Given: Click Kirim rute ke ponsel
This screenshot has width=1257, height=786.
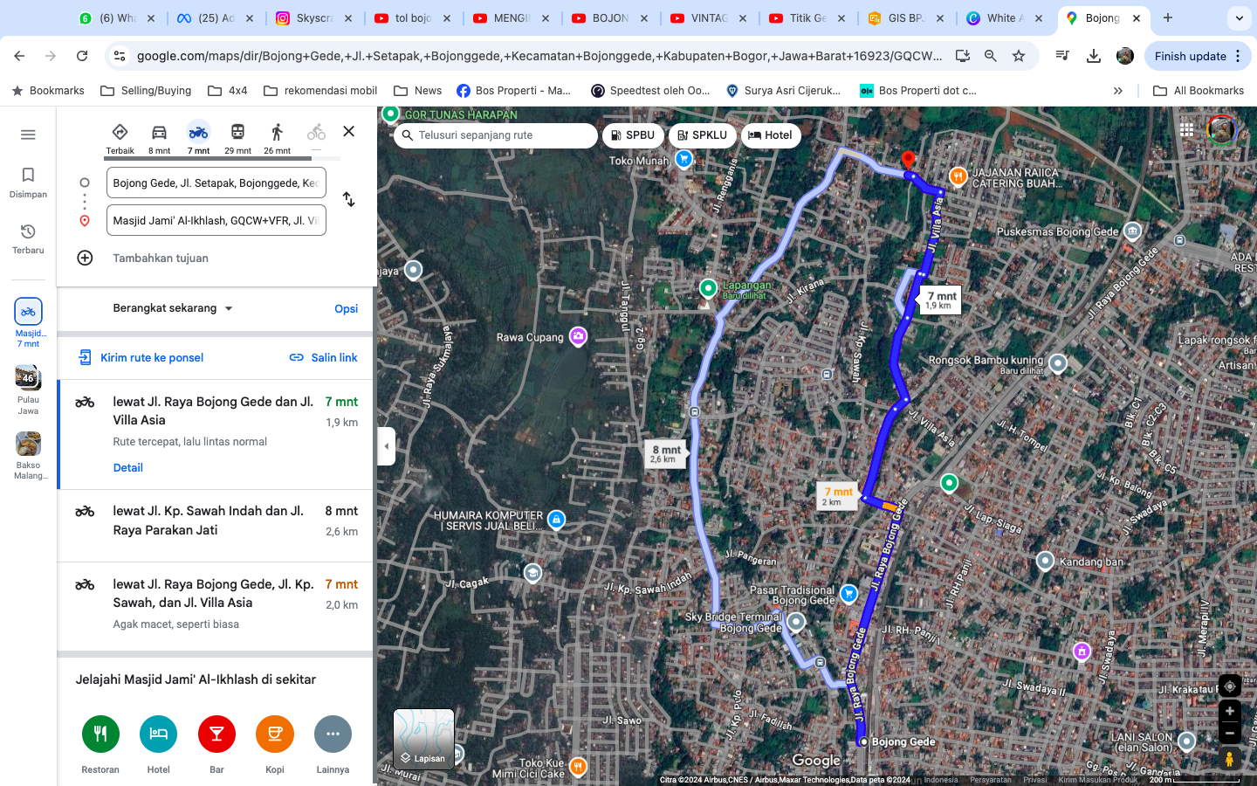Looking at the screenshot, I should (x=141, y=357).
